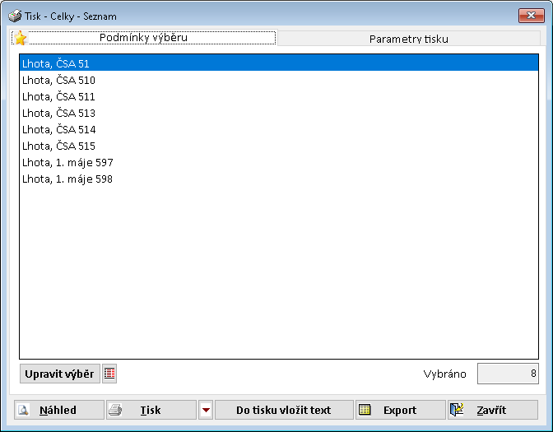This screenshot has width=553, height=432.
Task: Select list item Lhota, ČSA 51
Action: [x=56, y=63]
